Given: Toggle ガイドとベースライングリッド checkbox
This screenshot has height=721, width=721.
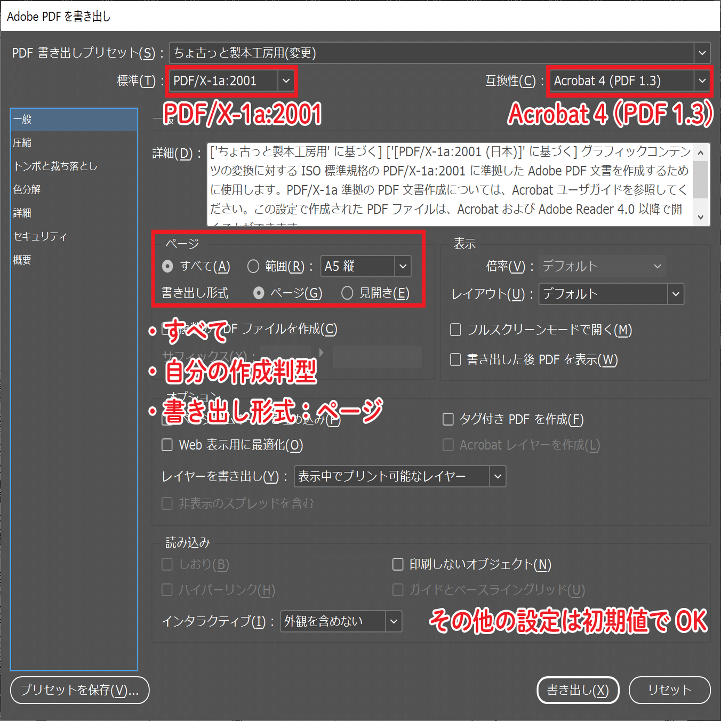Looking at the screenshot, I should [x=398, y=590].
